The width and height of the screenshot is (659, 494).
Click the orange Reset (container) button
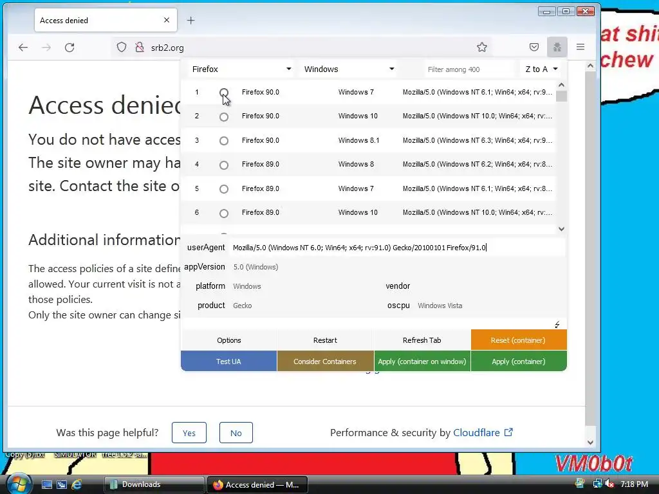[x=519, y=340]
